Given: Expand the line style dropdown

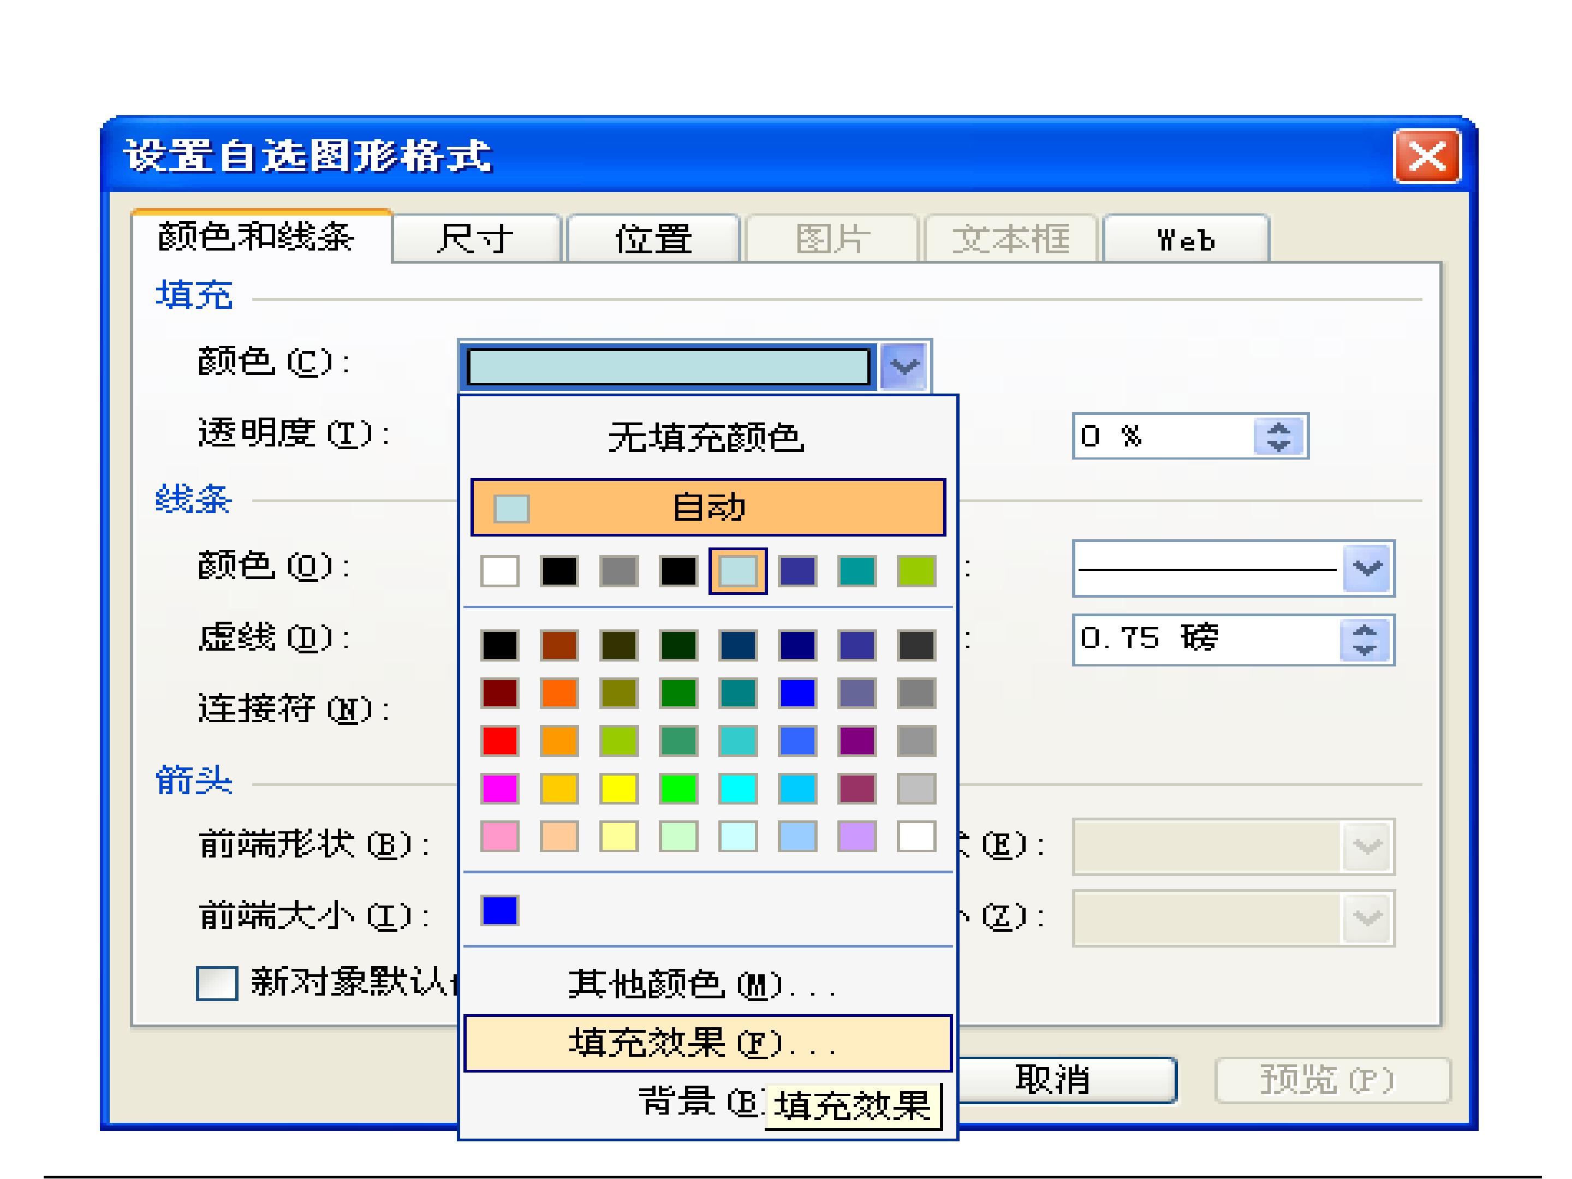Looking at the screenshot, I should 1367,568.
